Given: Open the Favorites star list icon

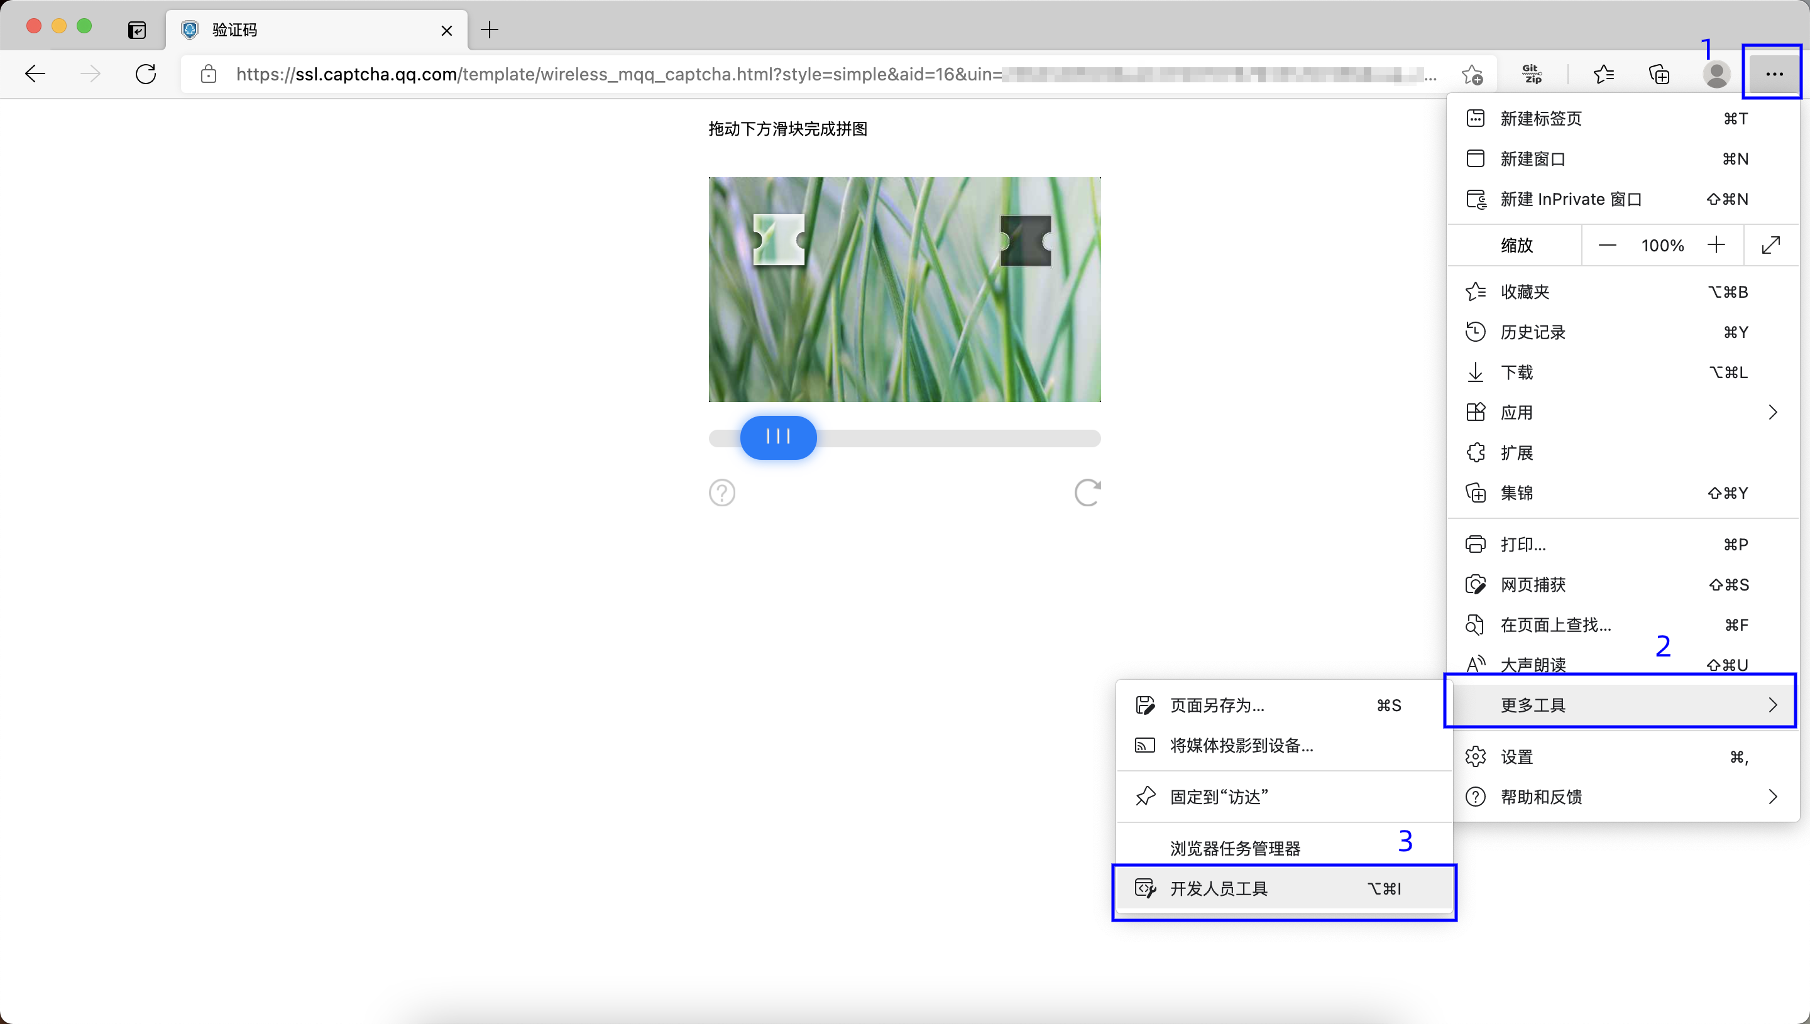Looking at the screenshot, I should [1603, 74].
